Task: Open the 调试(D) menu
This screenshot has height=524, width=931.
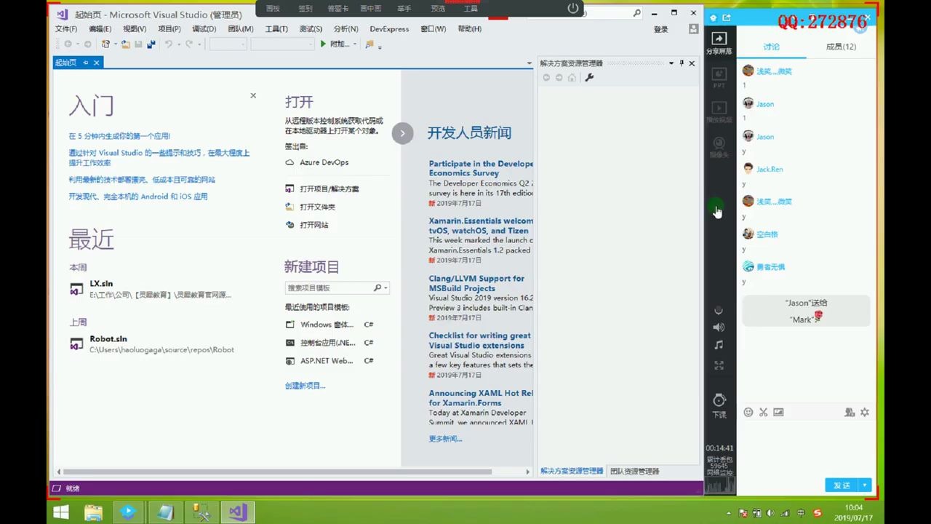Action: [204, 29]
